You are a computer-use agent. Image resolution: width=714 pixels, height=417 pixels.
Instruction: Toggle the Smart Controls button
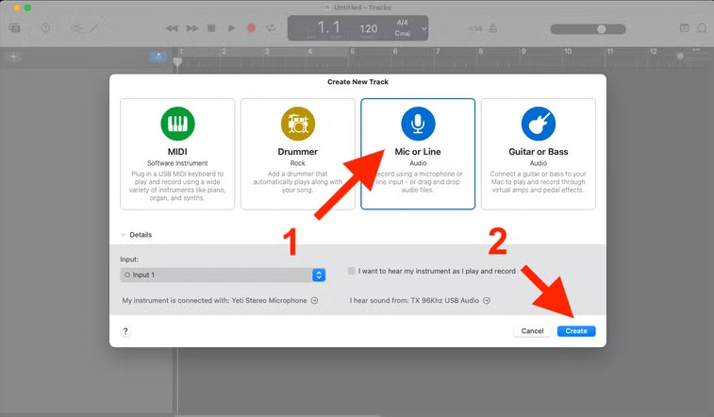point(75,28)
